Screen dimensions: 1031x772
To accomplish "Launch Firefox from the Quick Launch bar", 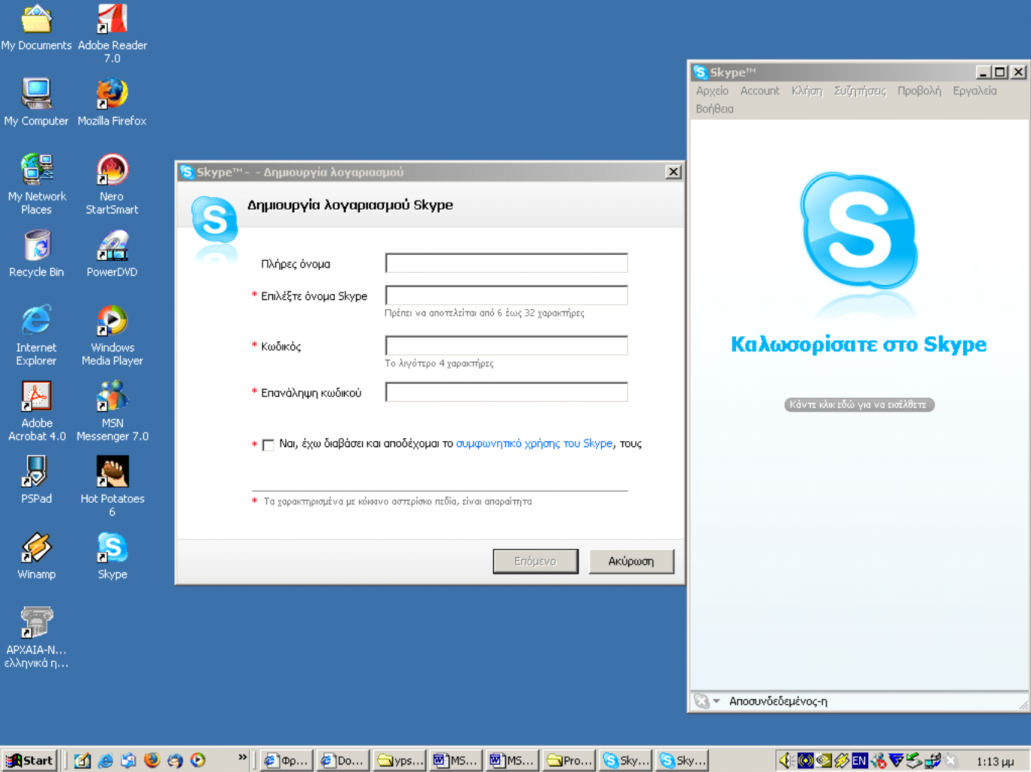I will [x=152, y=760].
